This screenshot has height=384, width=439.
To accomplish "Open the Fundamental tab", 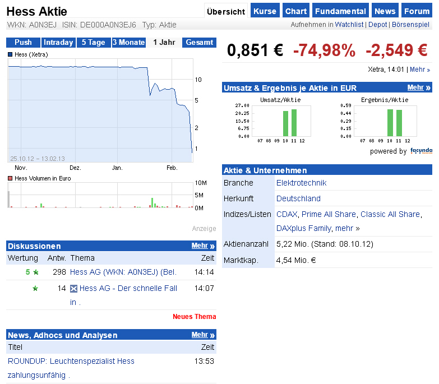I will point(340,11).
